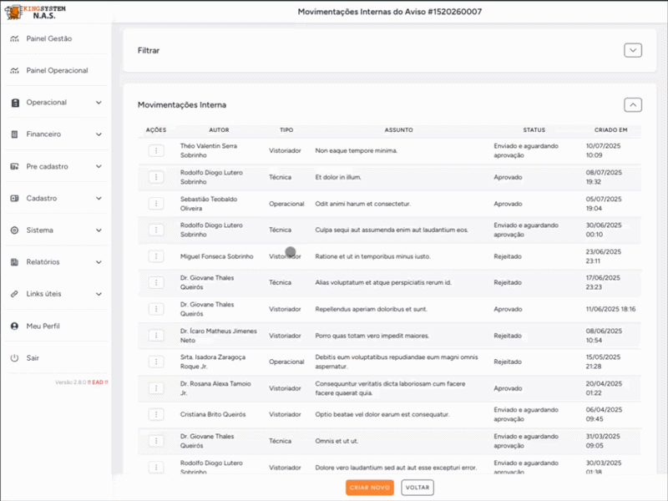Open actions menu for Miguel Fonseca Sobrinho row
668x501 pixels.
[155, 256]
